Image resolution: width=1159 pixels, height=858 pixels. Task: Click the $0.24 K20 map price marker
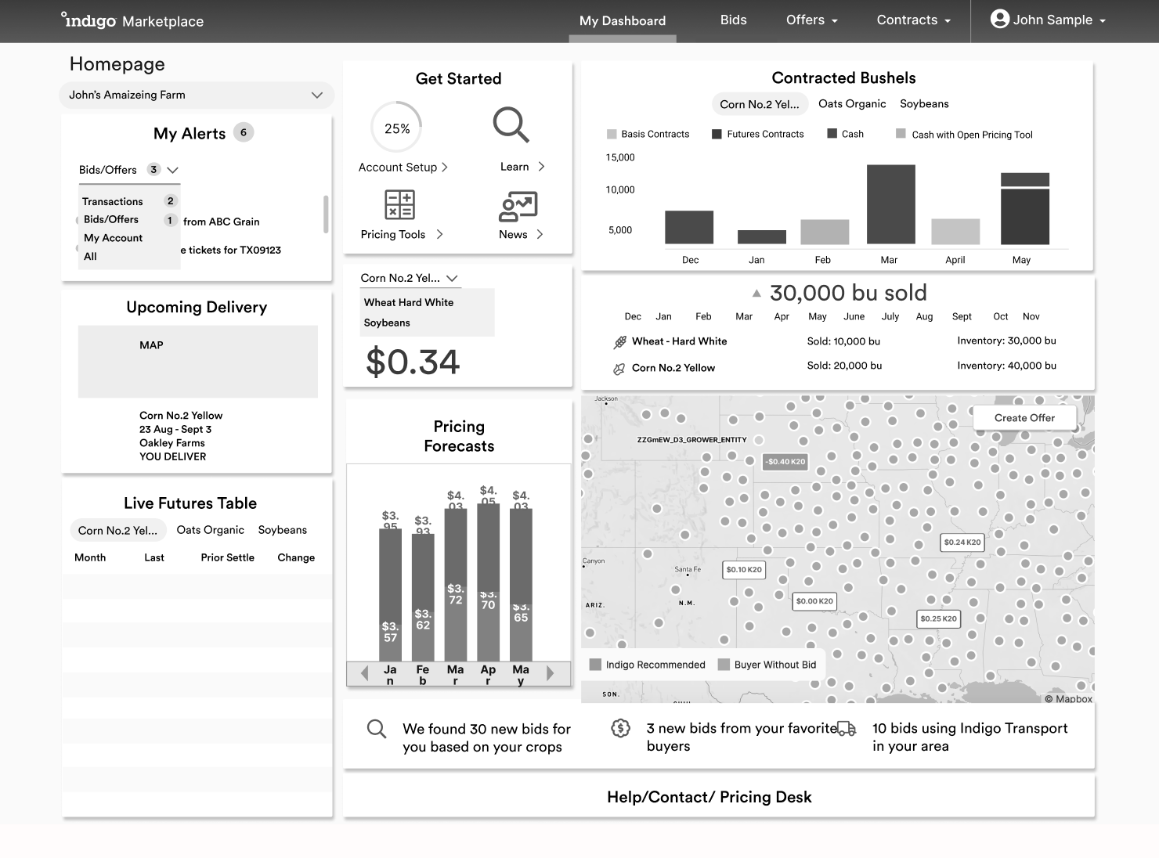point(962,542)
